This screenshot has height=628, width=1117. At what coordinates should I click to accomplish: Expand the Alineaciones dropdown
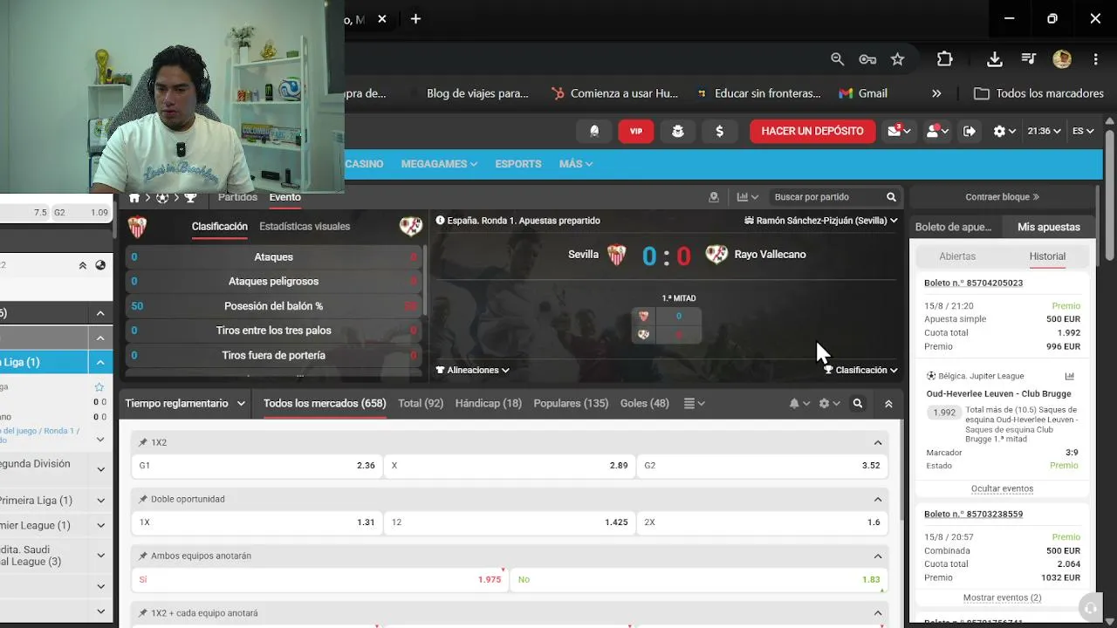coord(472,370)
